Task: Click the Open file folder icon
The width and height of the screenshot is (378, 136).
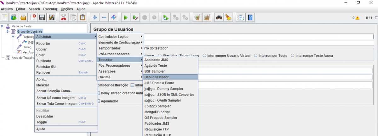Action: pos(23,18)
